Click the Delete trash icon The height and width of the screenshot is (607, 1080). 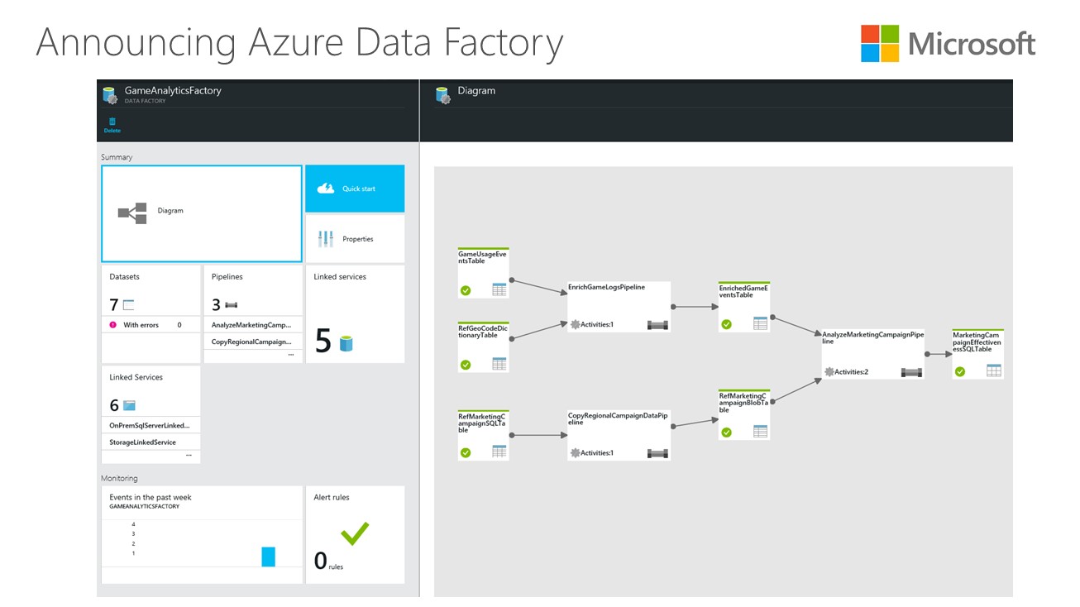pyautogui.click(x=112, y=122)
